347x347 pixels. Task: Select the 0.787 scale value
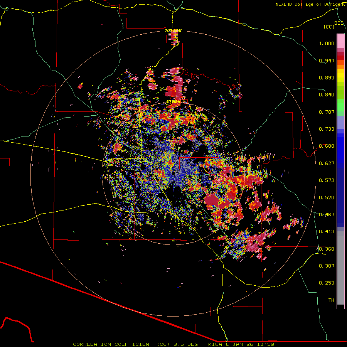click(x=327, y=112)
